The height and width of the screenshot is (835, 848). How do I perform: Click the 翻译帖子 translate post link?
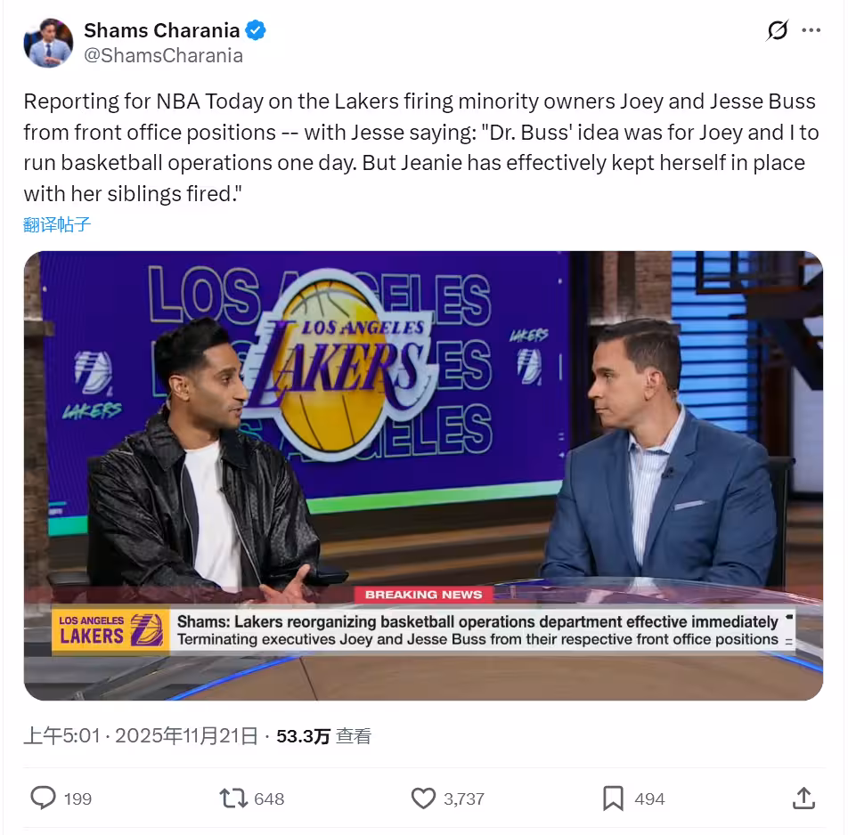(x=57, y=224)
